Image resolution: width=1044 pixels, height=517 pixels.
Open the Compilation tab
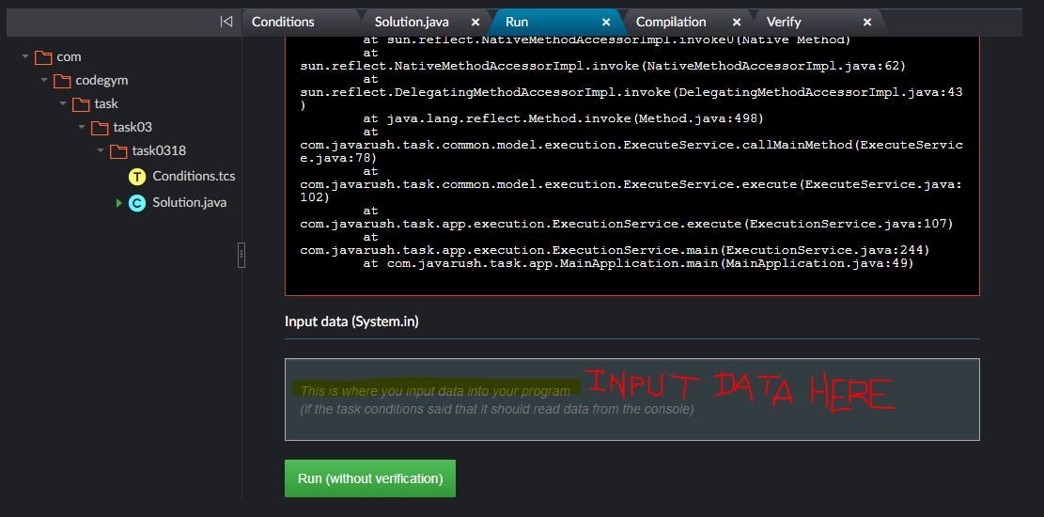coord(671,22)
